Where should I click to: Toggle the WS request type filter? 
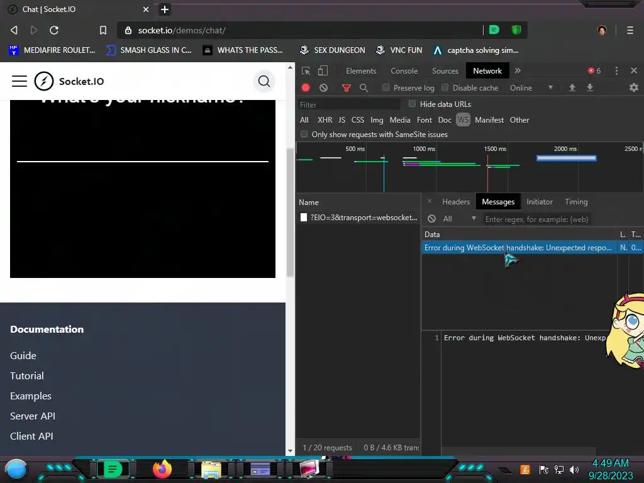coord(463,120)
